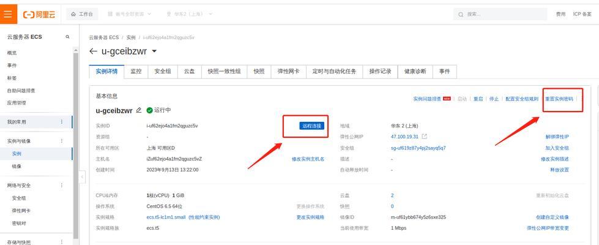
Task: Click 配置安全组规则 link
Action: point(522,99)
